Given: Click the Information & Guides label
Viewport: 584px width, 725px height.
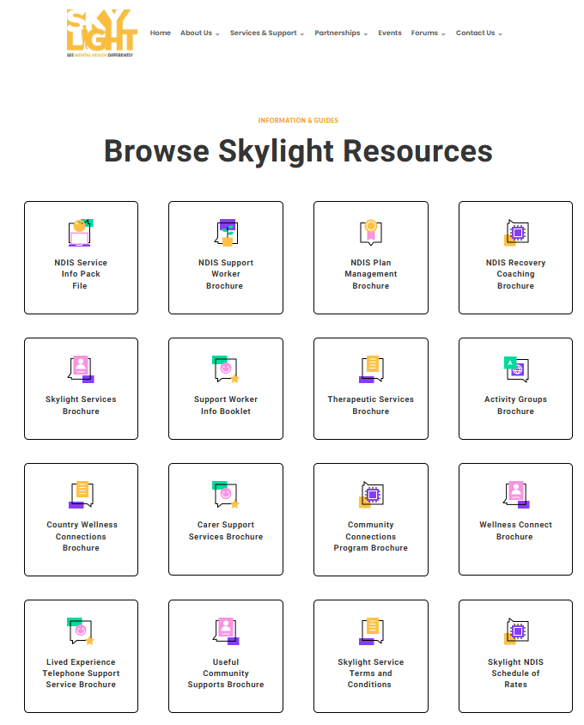Looking at the screenshot, I should tap(298, 120).
